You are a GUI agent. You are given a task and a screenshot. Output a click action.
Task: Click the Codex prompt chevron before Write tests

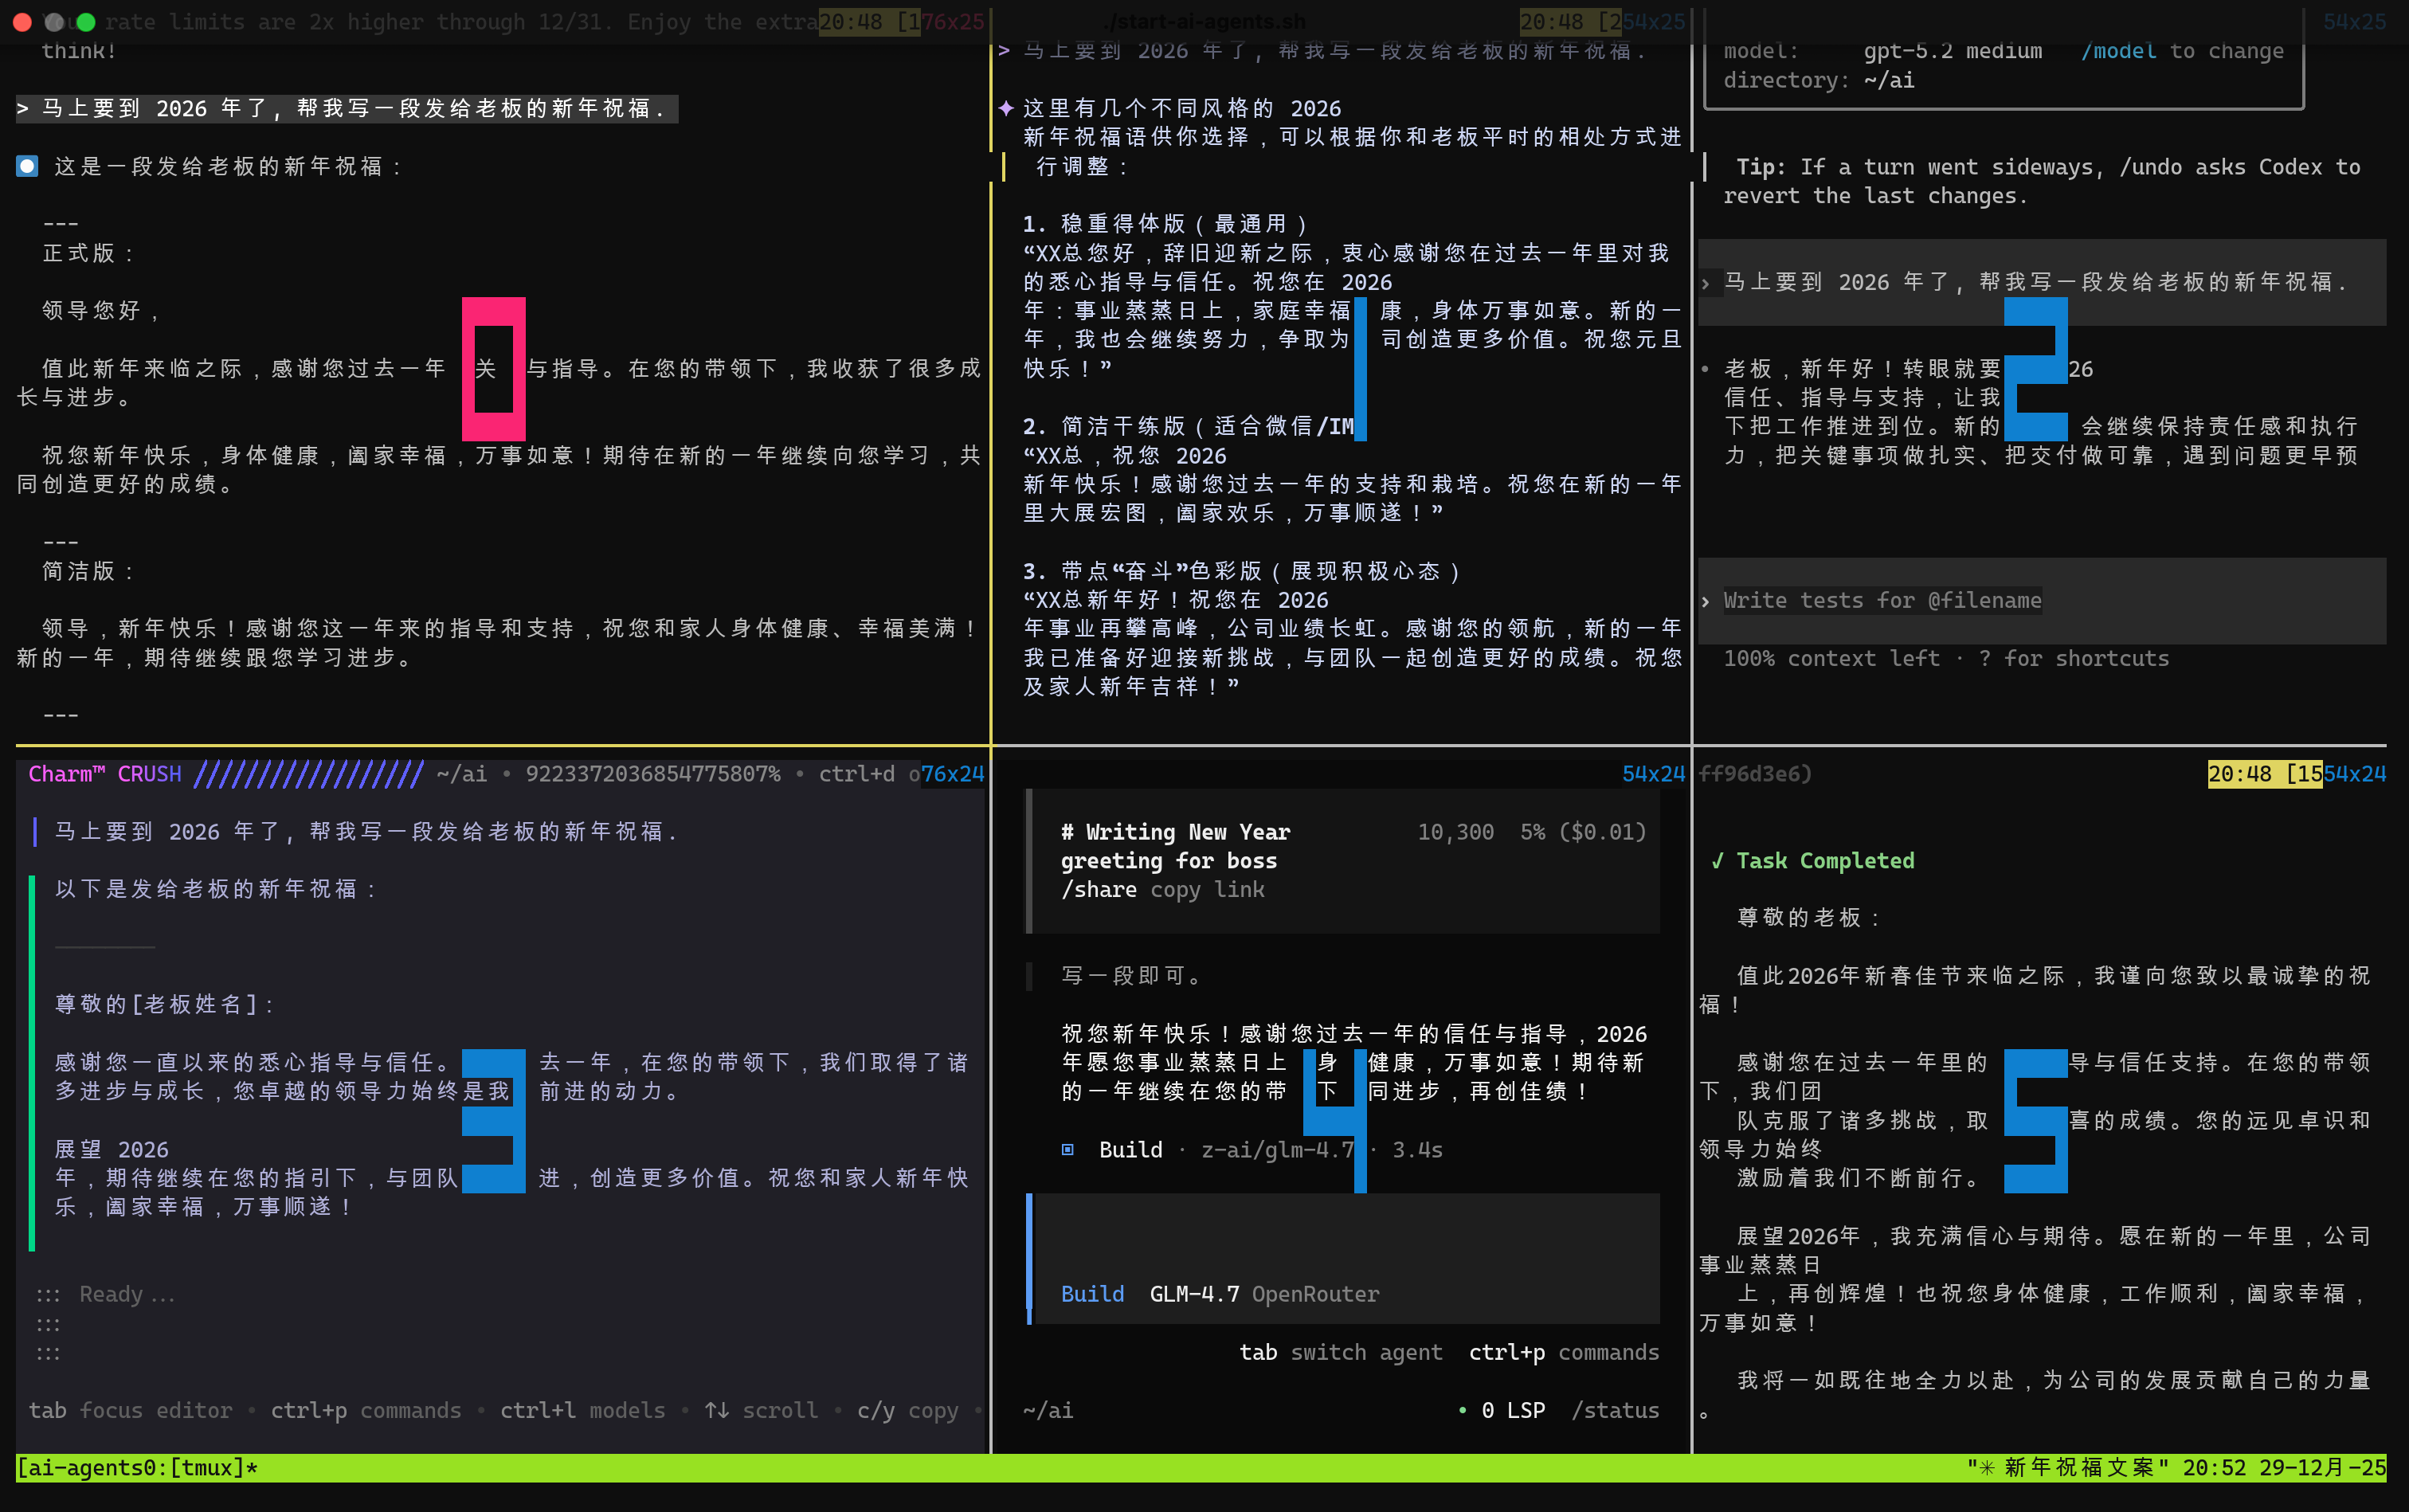(1705, 601)
